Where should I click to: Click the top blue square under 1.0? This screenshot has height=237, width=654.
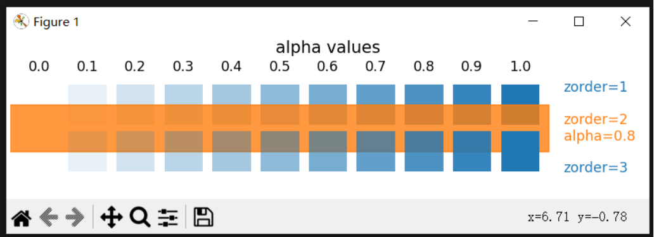(x=520, y=105)
